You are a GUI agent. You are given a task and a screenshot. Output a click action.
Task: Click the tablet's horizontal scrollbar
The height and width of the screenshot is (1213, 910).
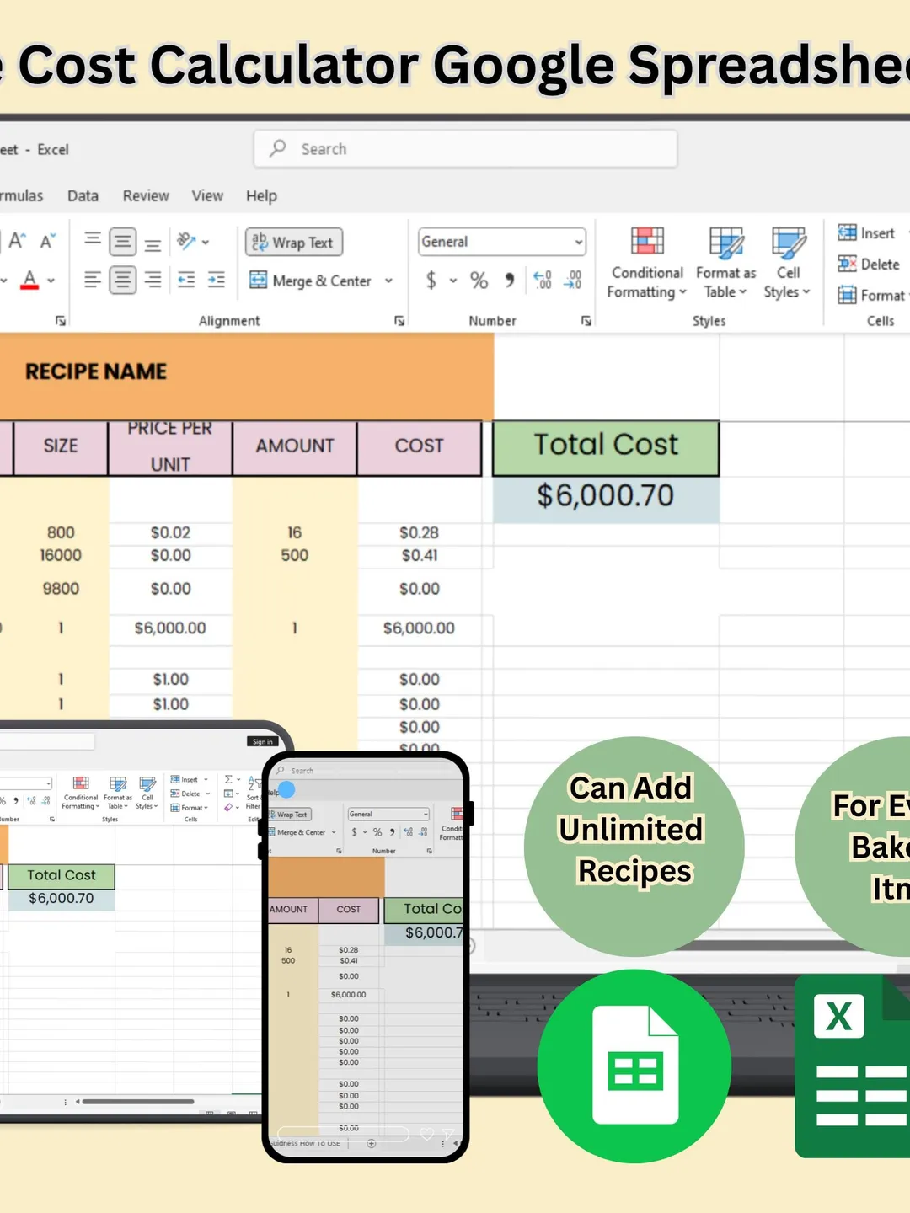coord(137,1101)
